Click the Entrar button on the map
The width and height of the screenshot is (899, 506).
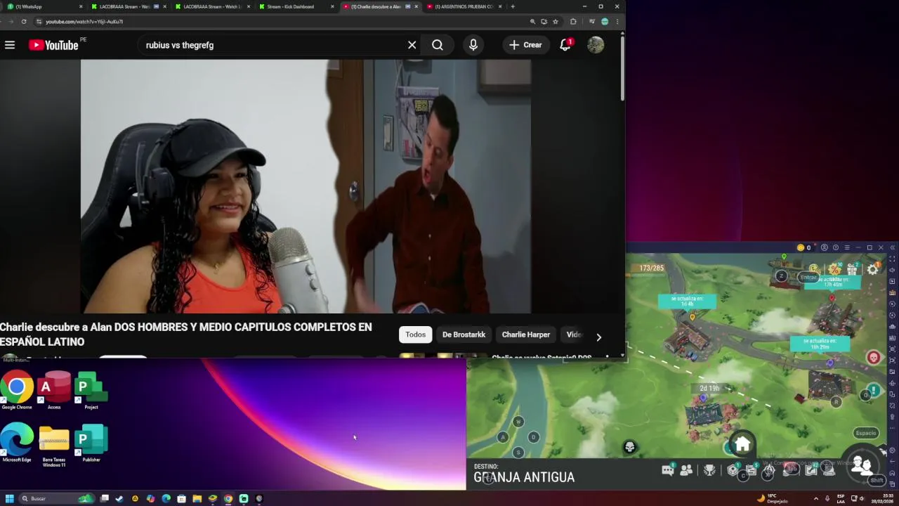[x=808, y=278]
